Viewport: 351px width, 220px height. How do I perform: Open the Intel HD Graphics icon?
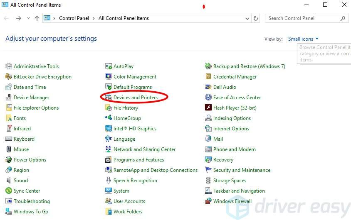(x=109, y=129)
